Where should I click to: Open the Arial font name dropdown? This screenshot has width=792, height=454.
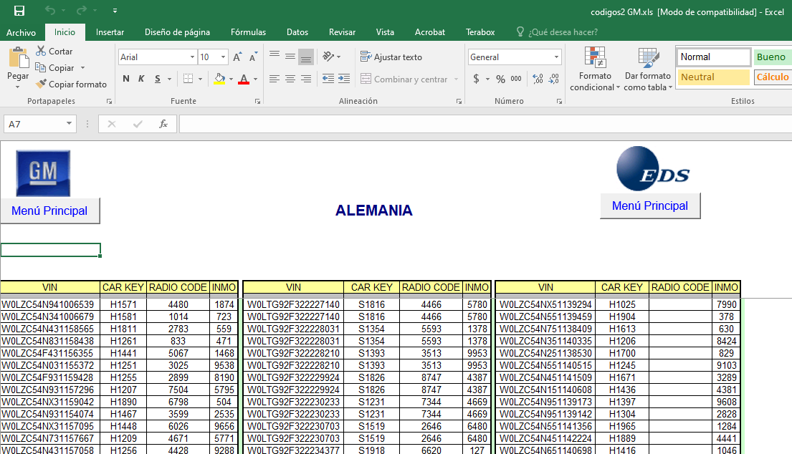pyautogui.click(x=192, y=57)
